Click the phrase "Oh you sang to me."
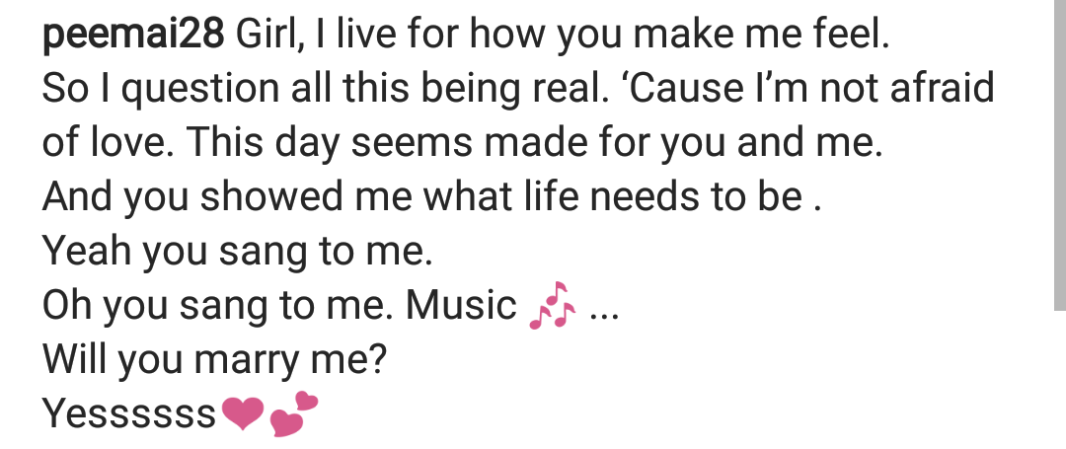 tap(217, 306)
